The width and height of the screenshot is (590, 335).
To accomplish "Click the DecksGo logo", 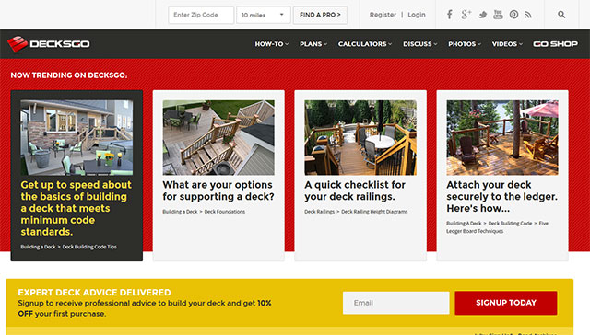I will 49,44.
